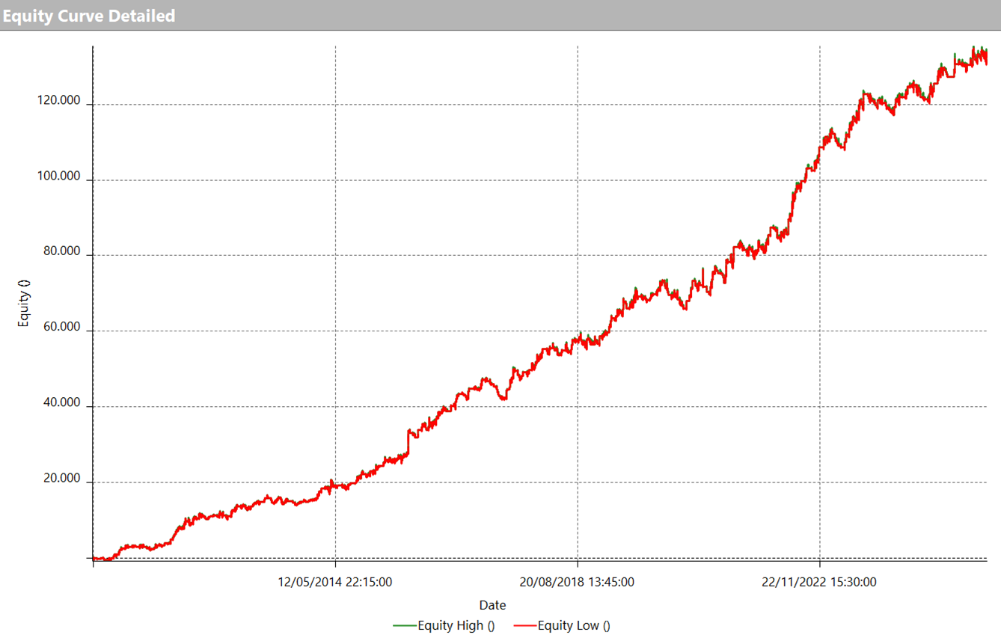Click the red Equity Low legend line
Image resolution: width=1001 pixels, height=641 pixels.
coord(525,626)
